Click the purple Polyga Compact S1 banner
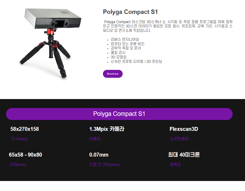This screenshot has width=245, height=191. [119, 114]
